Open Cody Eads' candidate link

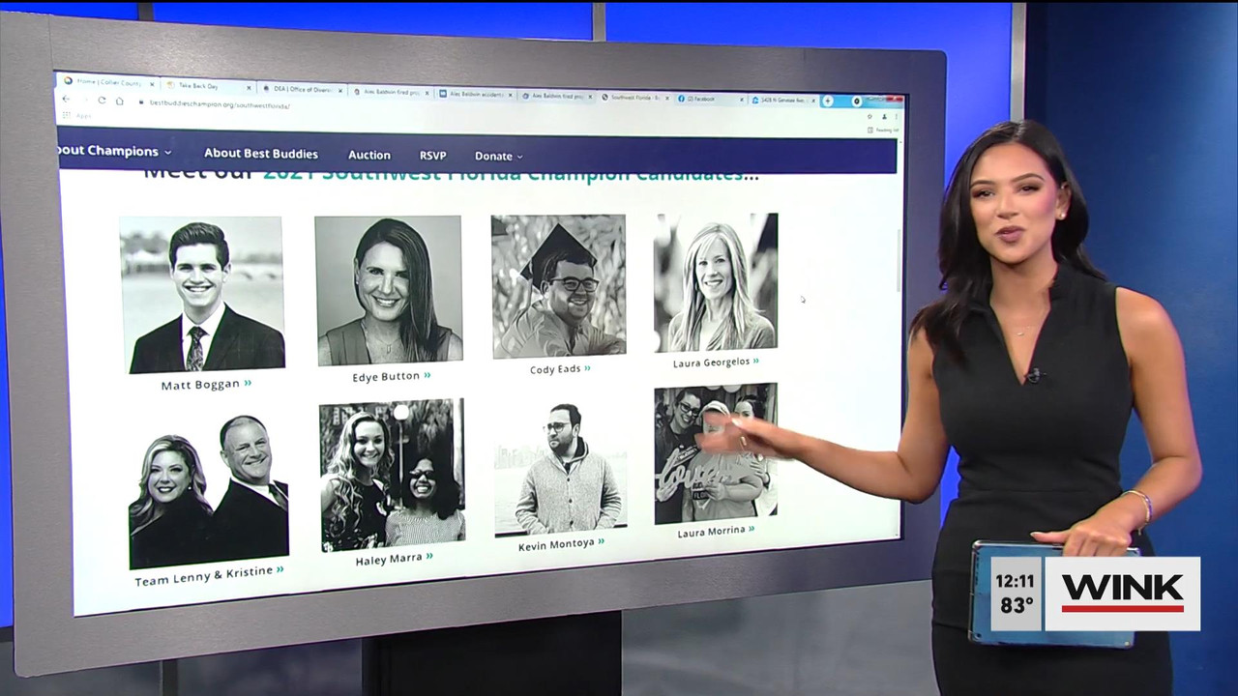click(x=560, y=369)
